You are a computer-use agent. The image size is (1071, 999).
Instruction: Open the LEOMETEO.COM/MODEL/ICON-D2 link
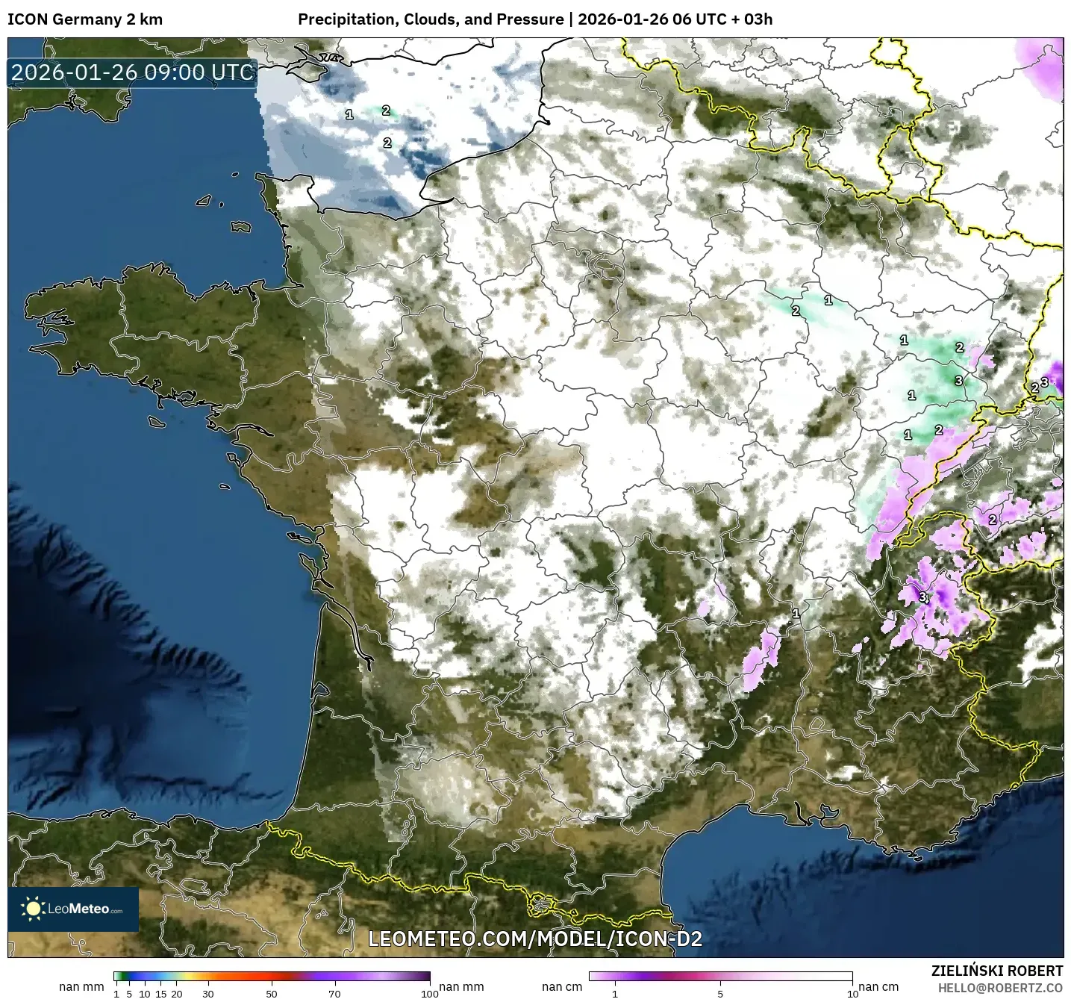click(x=535, y=939)
